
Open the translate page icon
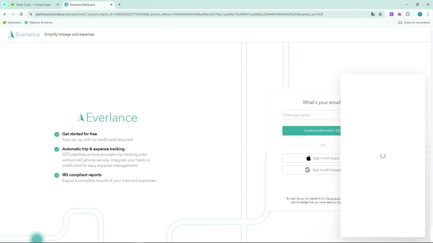pos(373,14)
